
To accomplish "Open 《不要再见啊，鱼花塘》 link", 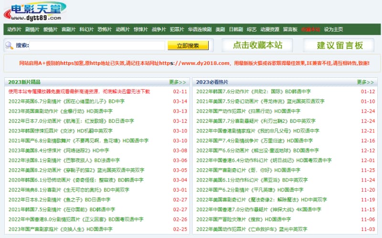I will (78, 141).
